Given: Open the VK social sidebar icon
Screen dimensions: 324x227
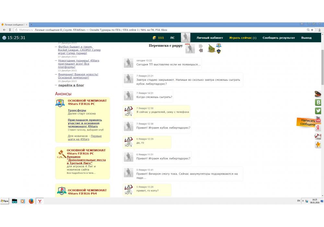Looking at the screenshot, I should (x=318, y=102).
